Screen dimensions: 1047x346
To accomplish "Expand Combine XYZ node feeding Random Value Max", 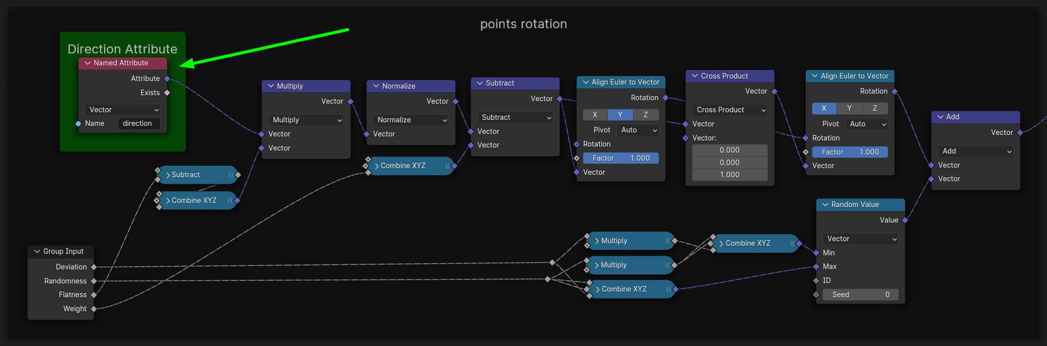I will [598, 289].
